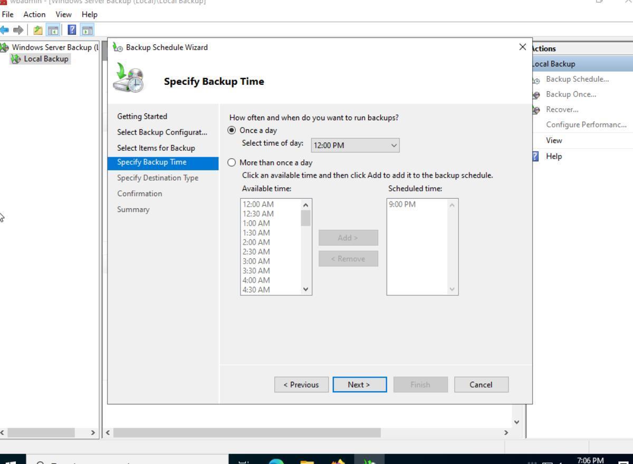Screen dimensions: 633x464
Task: Click Help entry in Actions pane
Action: (x=554, y=156)
